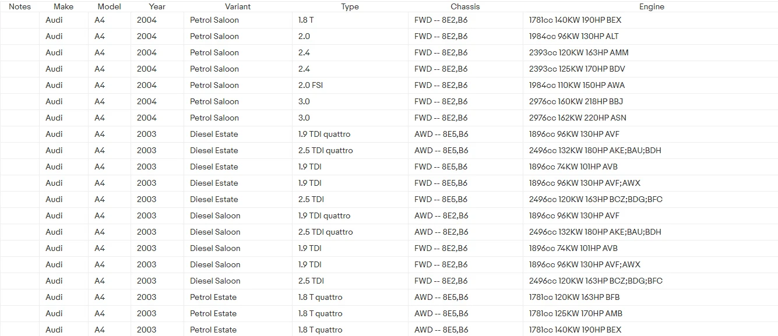778x336 pixels.
Task: Click the Variant column header
Action: click(237, 6)
